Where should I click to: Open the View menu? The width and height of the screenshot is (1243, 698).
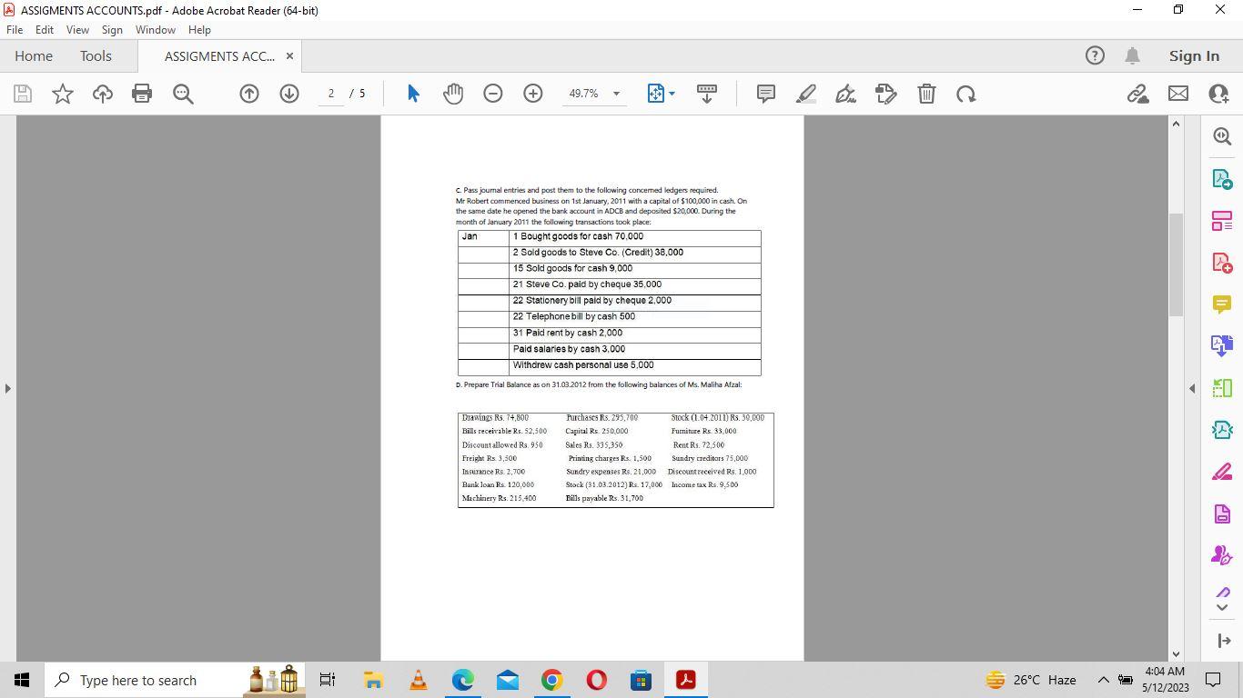pyautogui.click(x=77, y=29)
